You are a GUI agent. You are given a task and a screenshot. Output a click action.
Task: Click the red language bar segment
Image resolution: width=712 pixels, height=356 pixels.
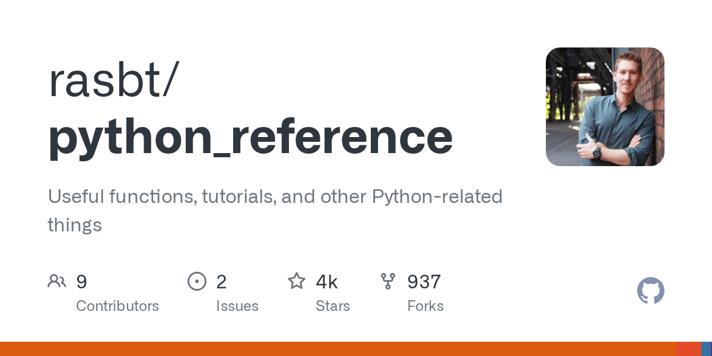(688, 349)
